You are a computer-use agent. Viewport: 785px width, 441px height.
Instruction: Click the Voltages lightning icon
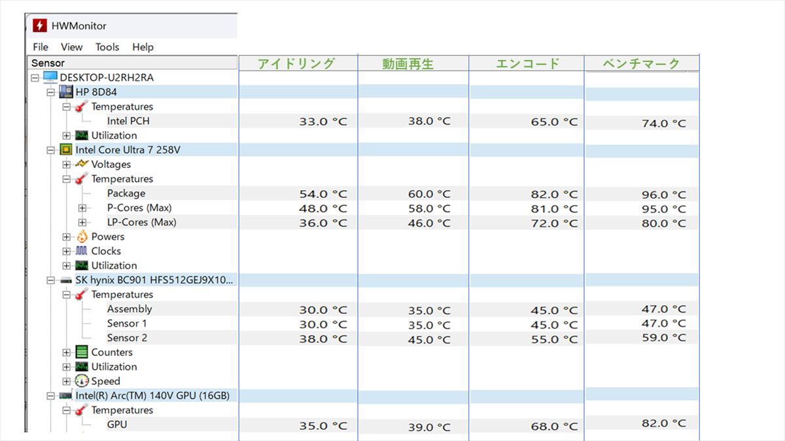point(82,164)
